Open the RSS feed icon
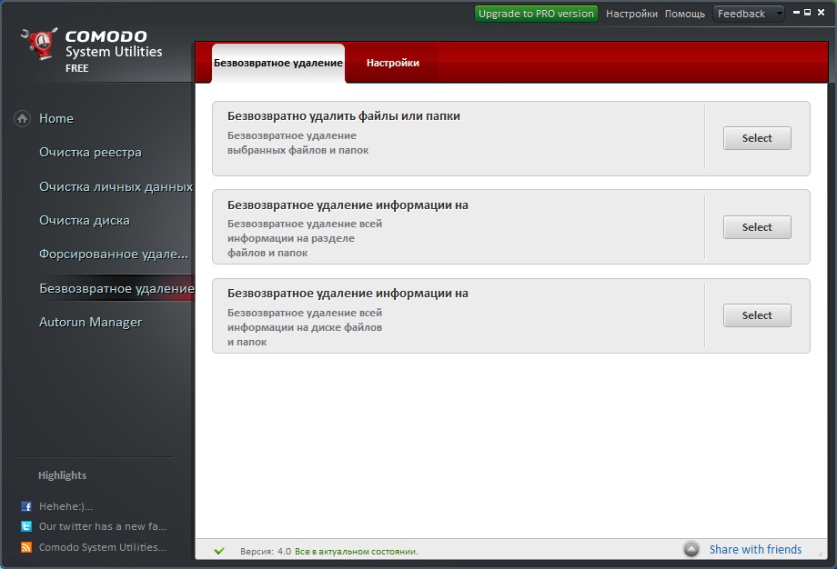Viewport: 837px width, 569px height. (26, 547)
